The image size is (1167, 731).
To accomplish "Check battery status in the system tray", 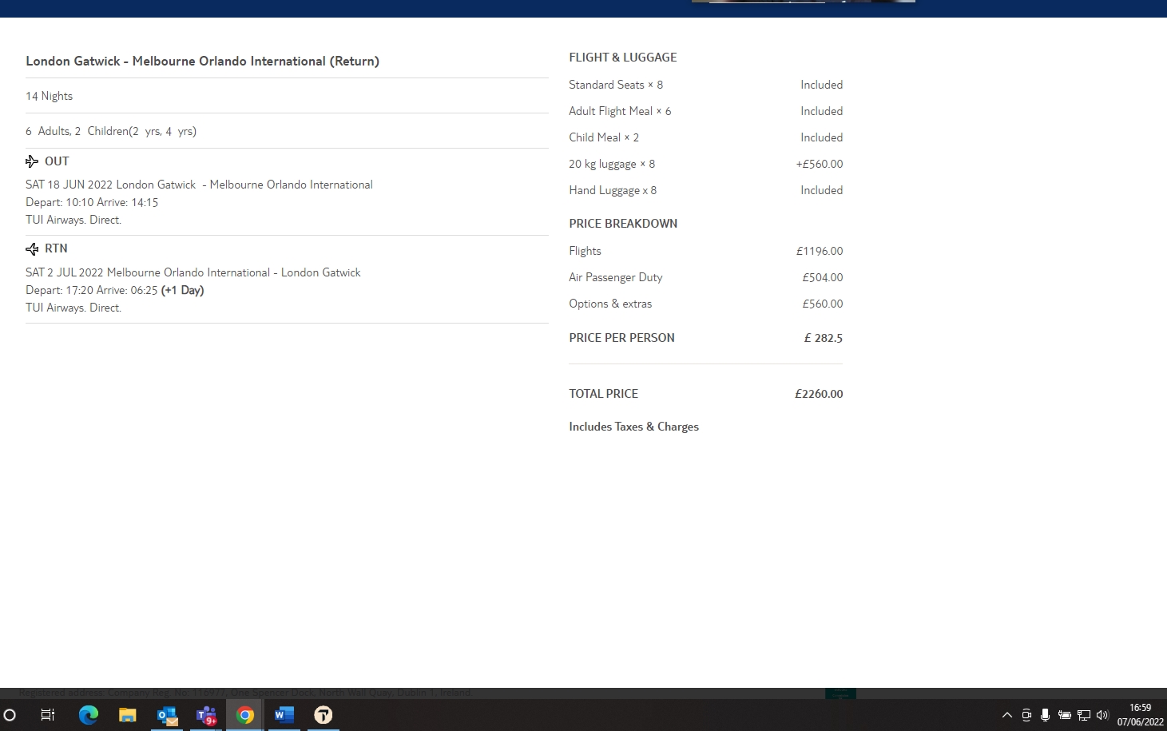I will tap(1065, 715).
